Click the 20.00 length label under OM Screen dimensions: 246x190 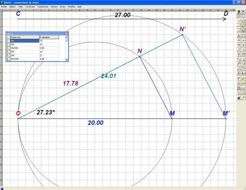[96, 123]
